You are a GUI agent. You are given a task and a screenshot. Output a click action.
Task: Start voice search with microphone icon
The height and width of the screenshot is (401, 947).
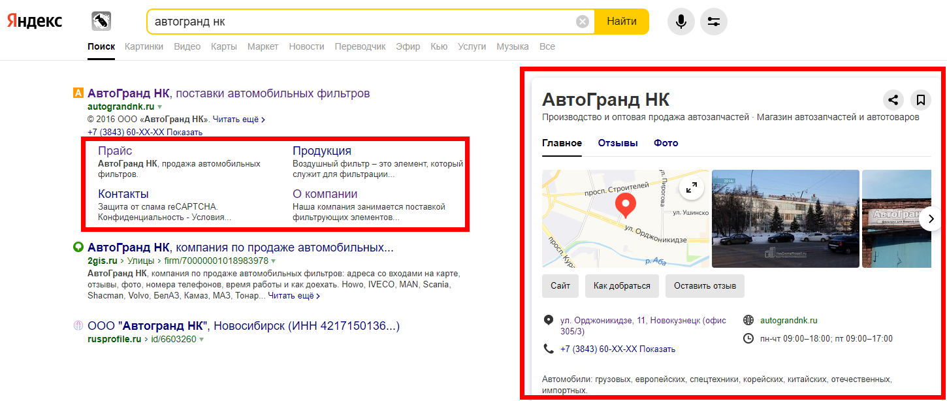pyautogui.click(x=681, y=22)
